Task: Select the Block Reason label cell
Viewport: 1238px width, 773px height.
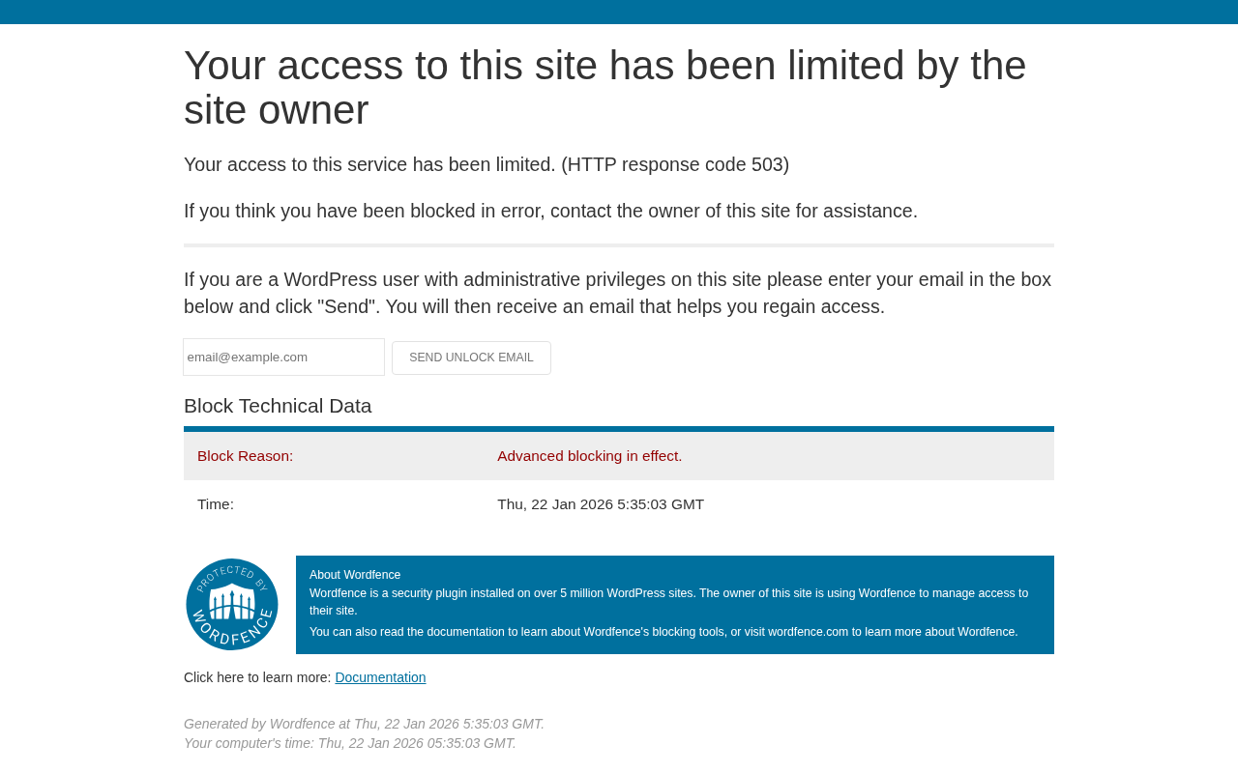Action: point(334,456)
